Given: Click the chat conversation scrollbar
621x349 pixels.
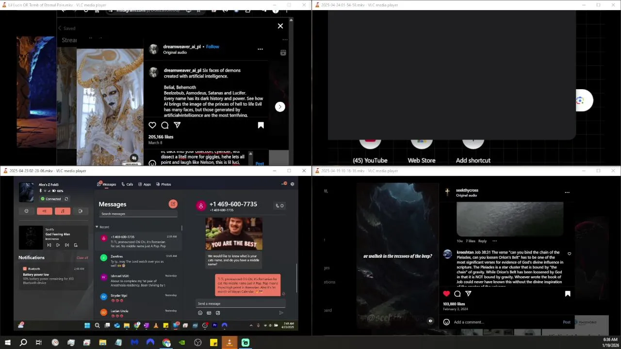Looking at the screenshot, I should (297, 277).
